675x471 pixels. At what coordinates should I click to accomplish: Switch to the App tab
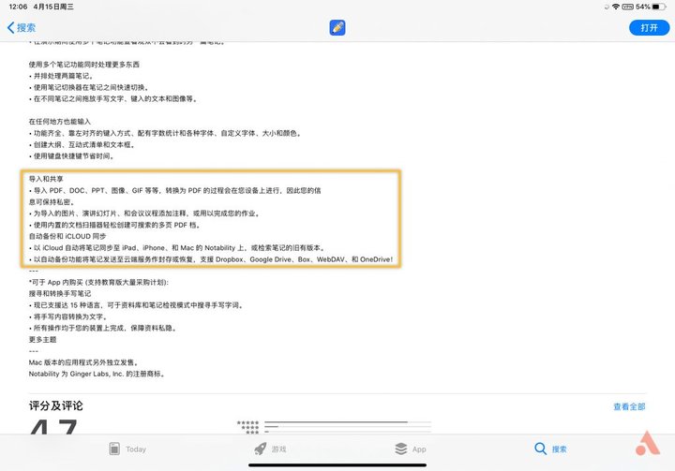coord(411,449)
